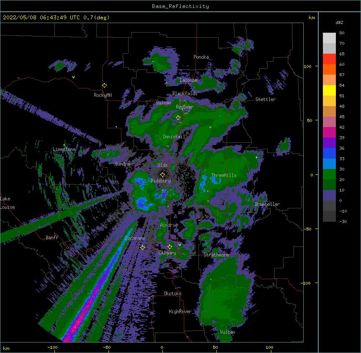Click the -30 value in the dBZ legend
This screenshot has height=353, width=361.
tap(343, 221)
